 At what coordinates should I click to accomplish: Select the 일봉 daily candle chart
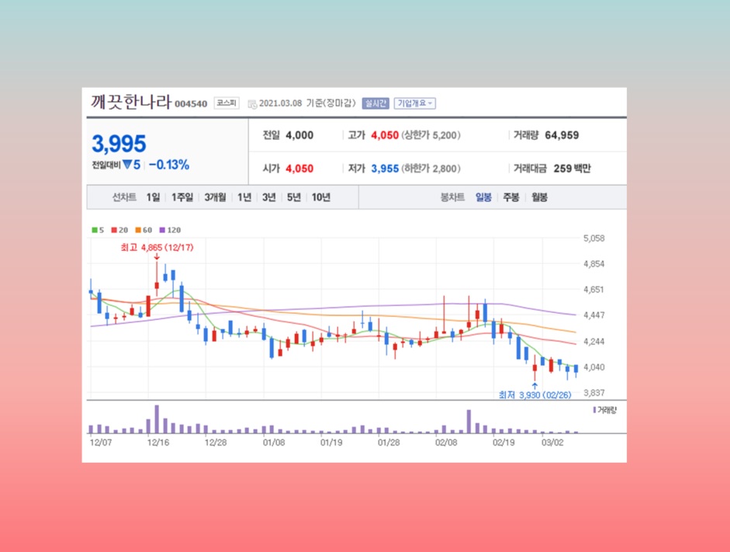pos(483,197)
